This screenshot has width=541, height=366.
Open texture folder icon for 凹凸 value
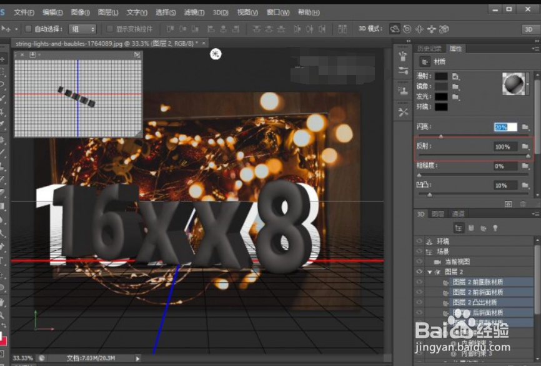pyautogui.click(x=525, y=185)
